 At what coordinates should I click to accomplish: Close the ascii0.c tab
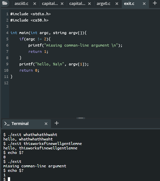pyautogui.click(x=35, y=4)
